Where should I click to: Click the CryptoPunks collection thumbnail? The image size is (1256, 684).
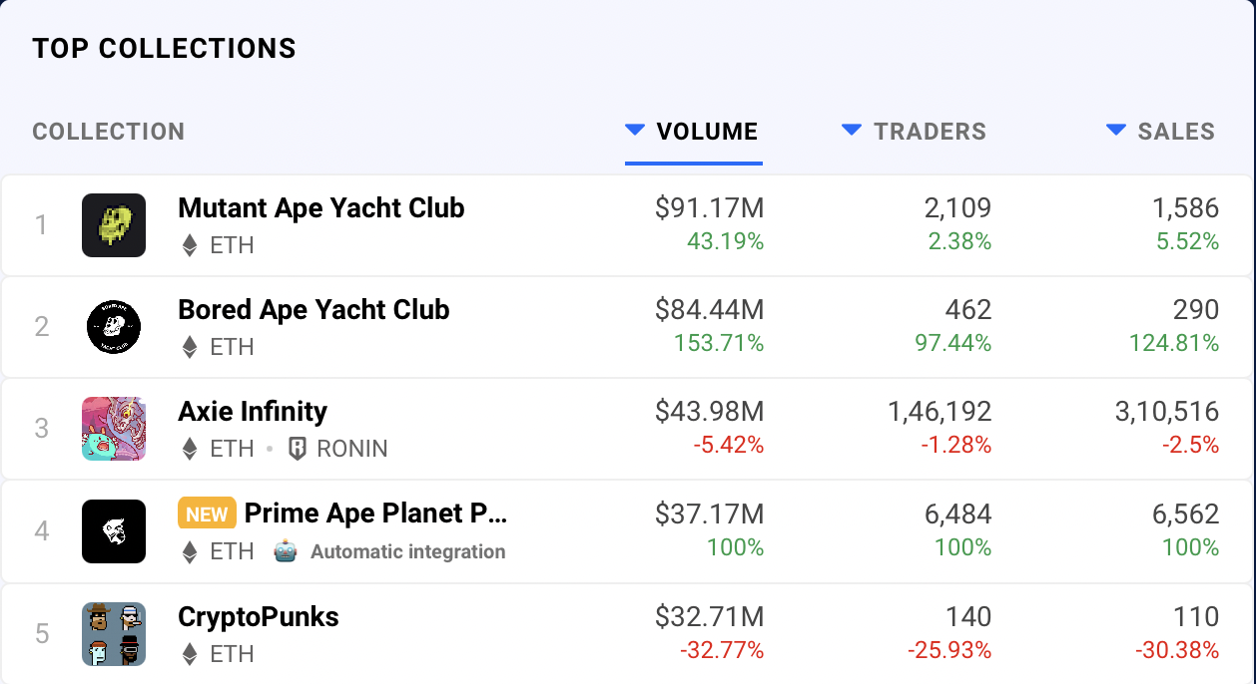pyautogui.click(x=114, y=633)
